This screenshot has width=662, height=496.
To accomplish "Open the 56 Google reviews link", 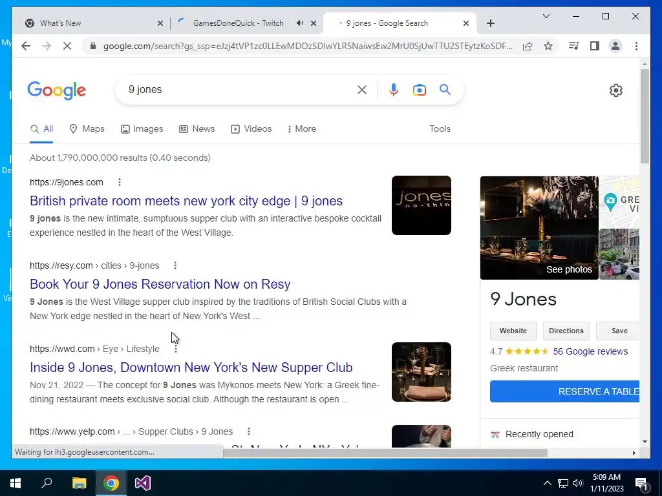I will coord(590,351).
